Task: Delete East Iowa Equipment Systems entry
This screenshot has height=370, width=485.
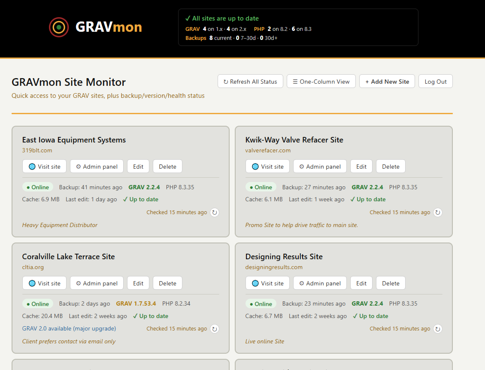Action: pos(168,167)
